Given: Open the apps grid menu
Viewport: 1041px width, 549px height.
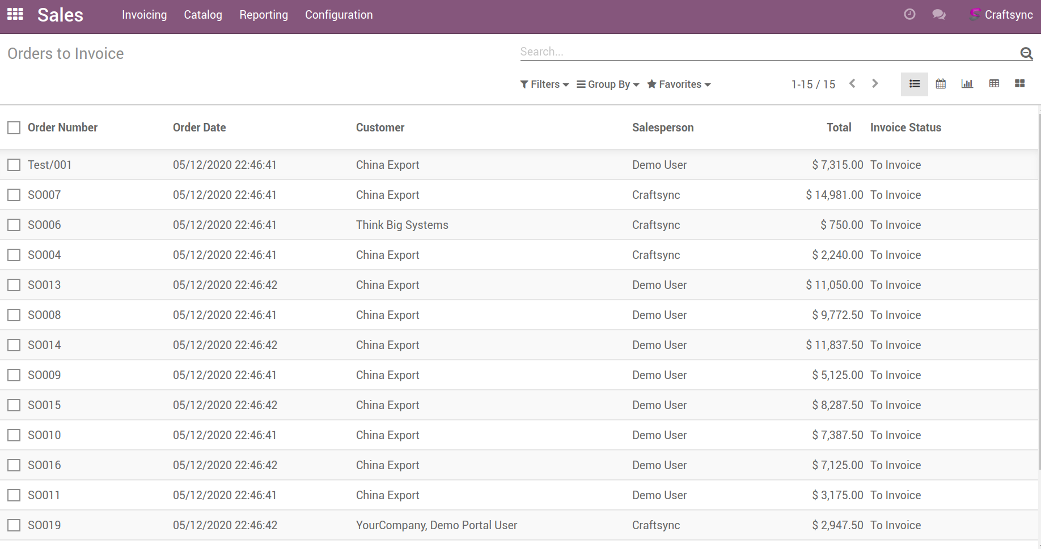Looking at the screenshot, I should 15,15.
